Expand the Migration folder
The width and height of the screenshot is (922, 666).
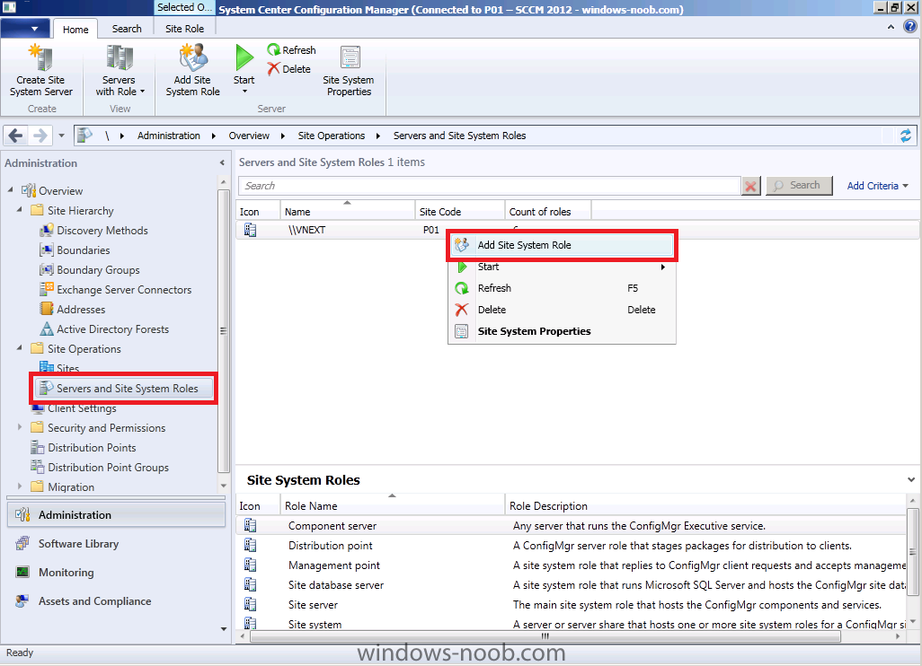[20, 486]
